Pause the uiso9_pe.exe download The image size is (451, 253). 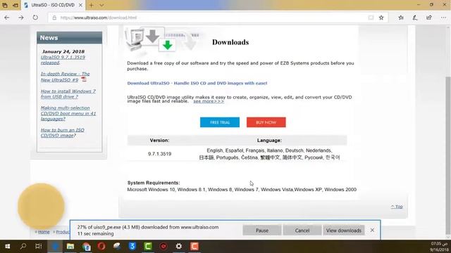click(262, 231)
